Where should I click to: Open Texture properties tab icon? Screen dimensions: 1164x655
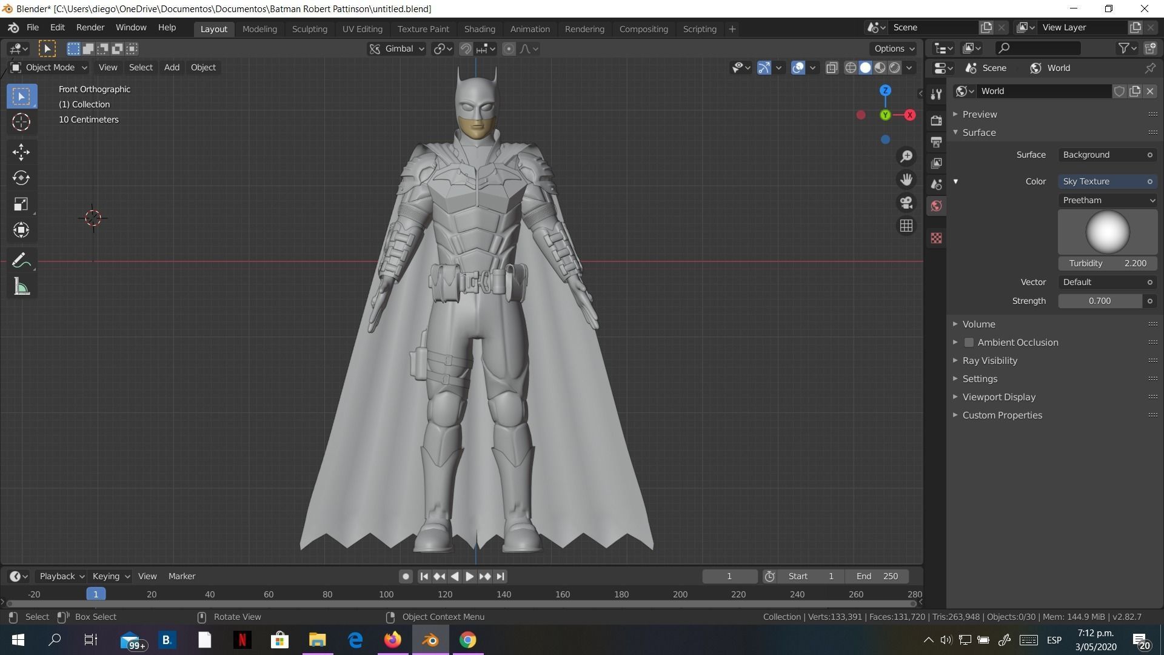pos(937,238)
